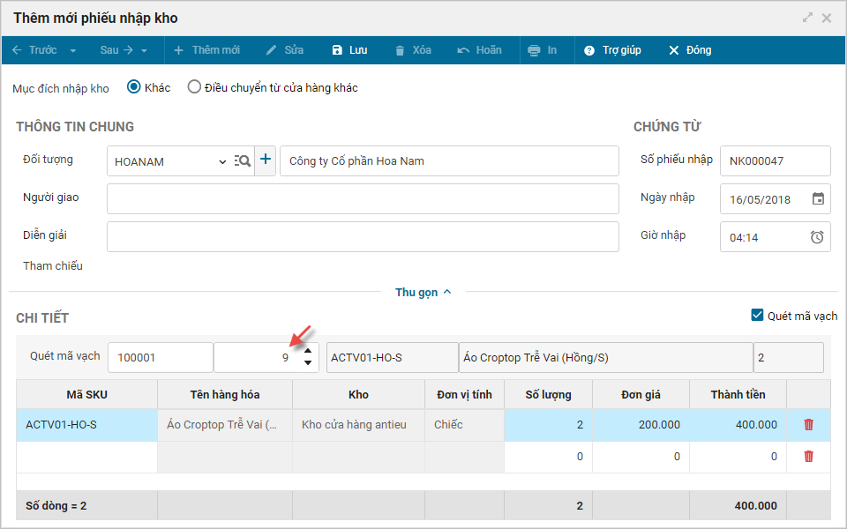Click the Đóng button
847x529 pixels.
click(689, 50)
